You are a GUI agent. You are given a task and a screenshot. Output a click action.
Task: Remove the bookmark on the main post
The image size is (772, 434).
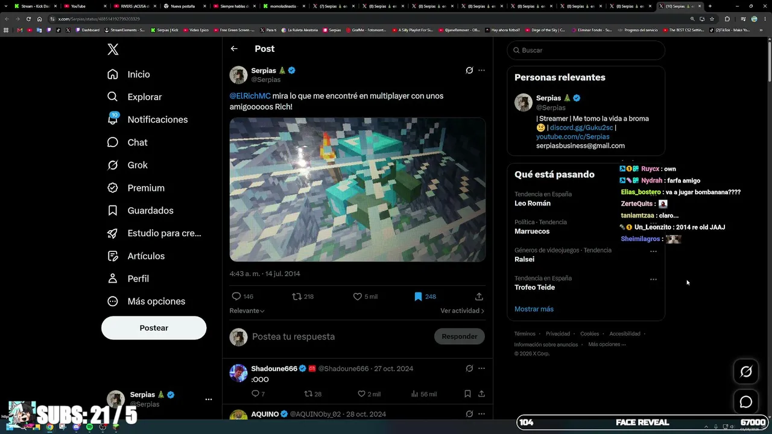coord(425,297)
